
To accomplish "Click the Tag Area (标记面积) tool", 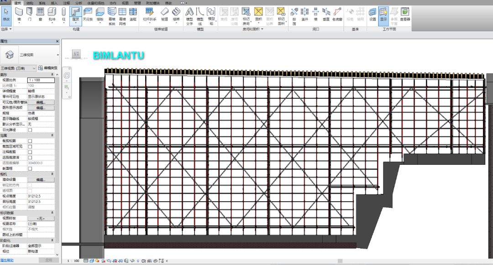I will point(281,16).
